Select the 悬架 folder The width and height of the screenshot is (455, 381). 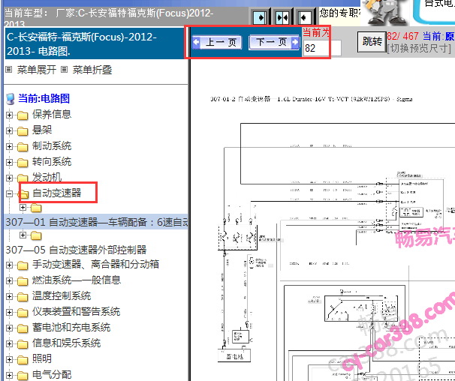coord(42,130)
